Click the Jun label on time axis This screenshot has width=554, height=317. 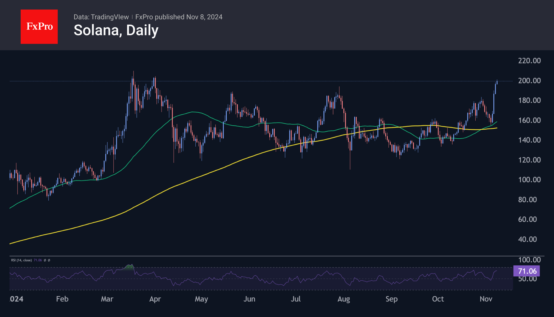(249, 299)
